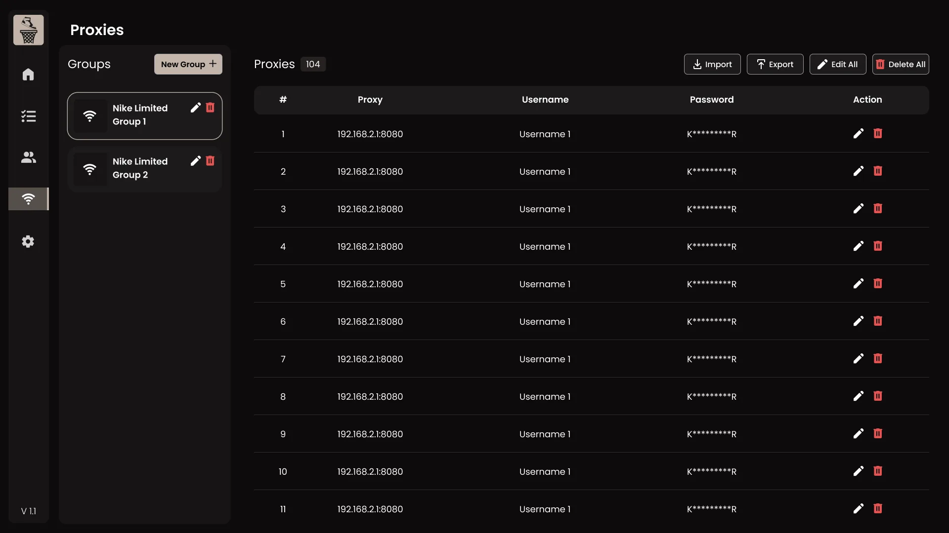This screenshot has height=533, width=949.
Task: Delete proxy row 3
Action: 878,209
